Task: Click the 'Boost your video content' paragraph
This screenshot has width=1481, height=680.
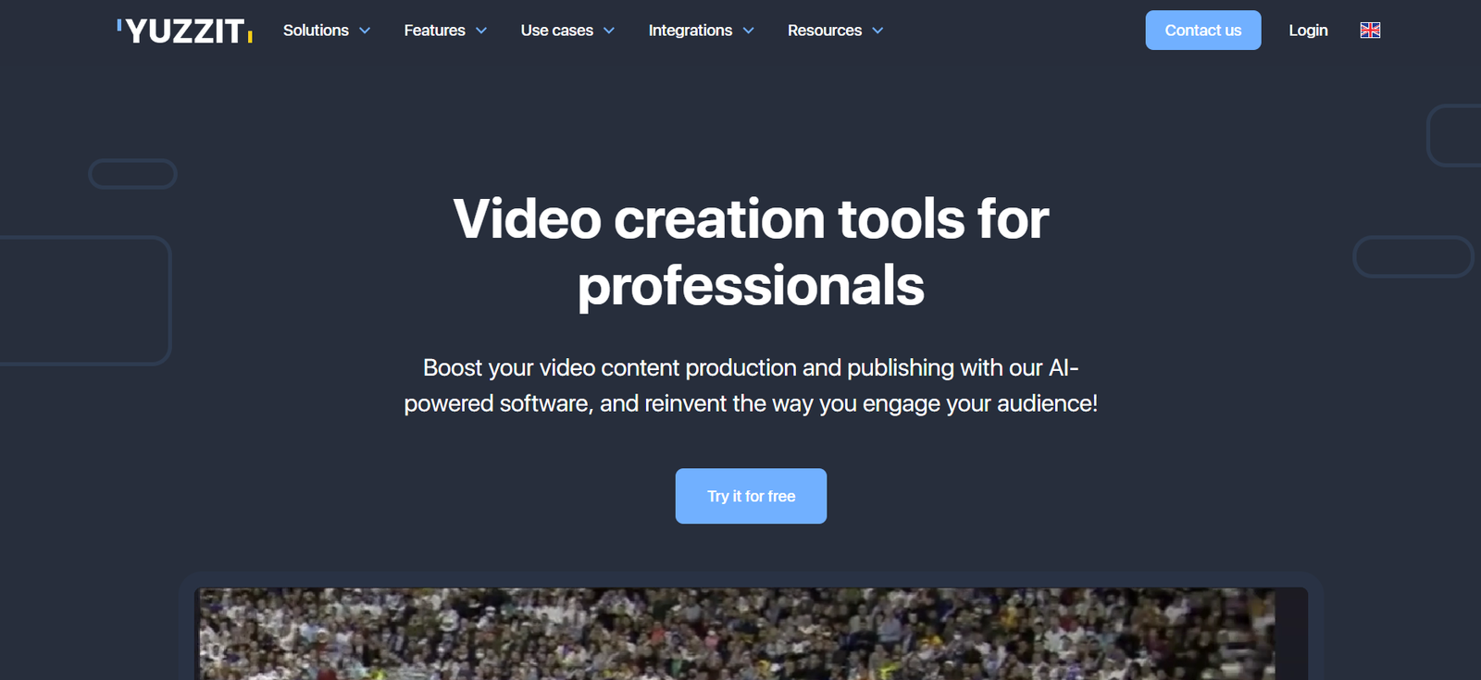Action: 751,386
